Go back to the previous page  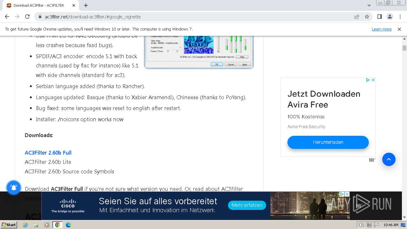pos(7,17)
